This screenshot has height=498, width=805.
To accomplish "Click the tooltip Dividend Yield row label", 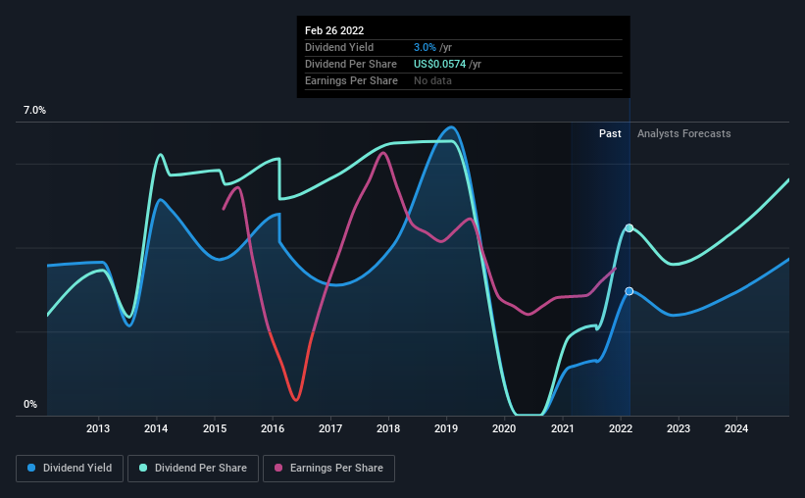I will click(339, 47).
